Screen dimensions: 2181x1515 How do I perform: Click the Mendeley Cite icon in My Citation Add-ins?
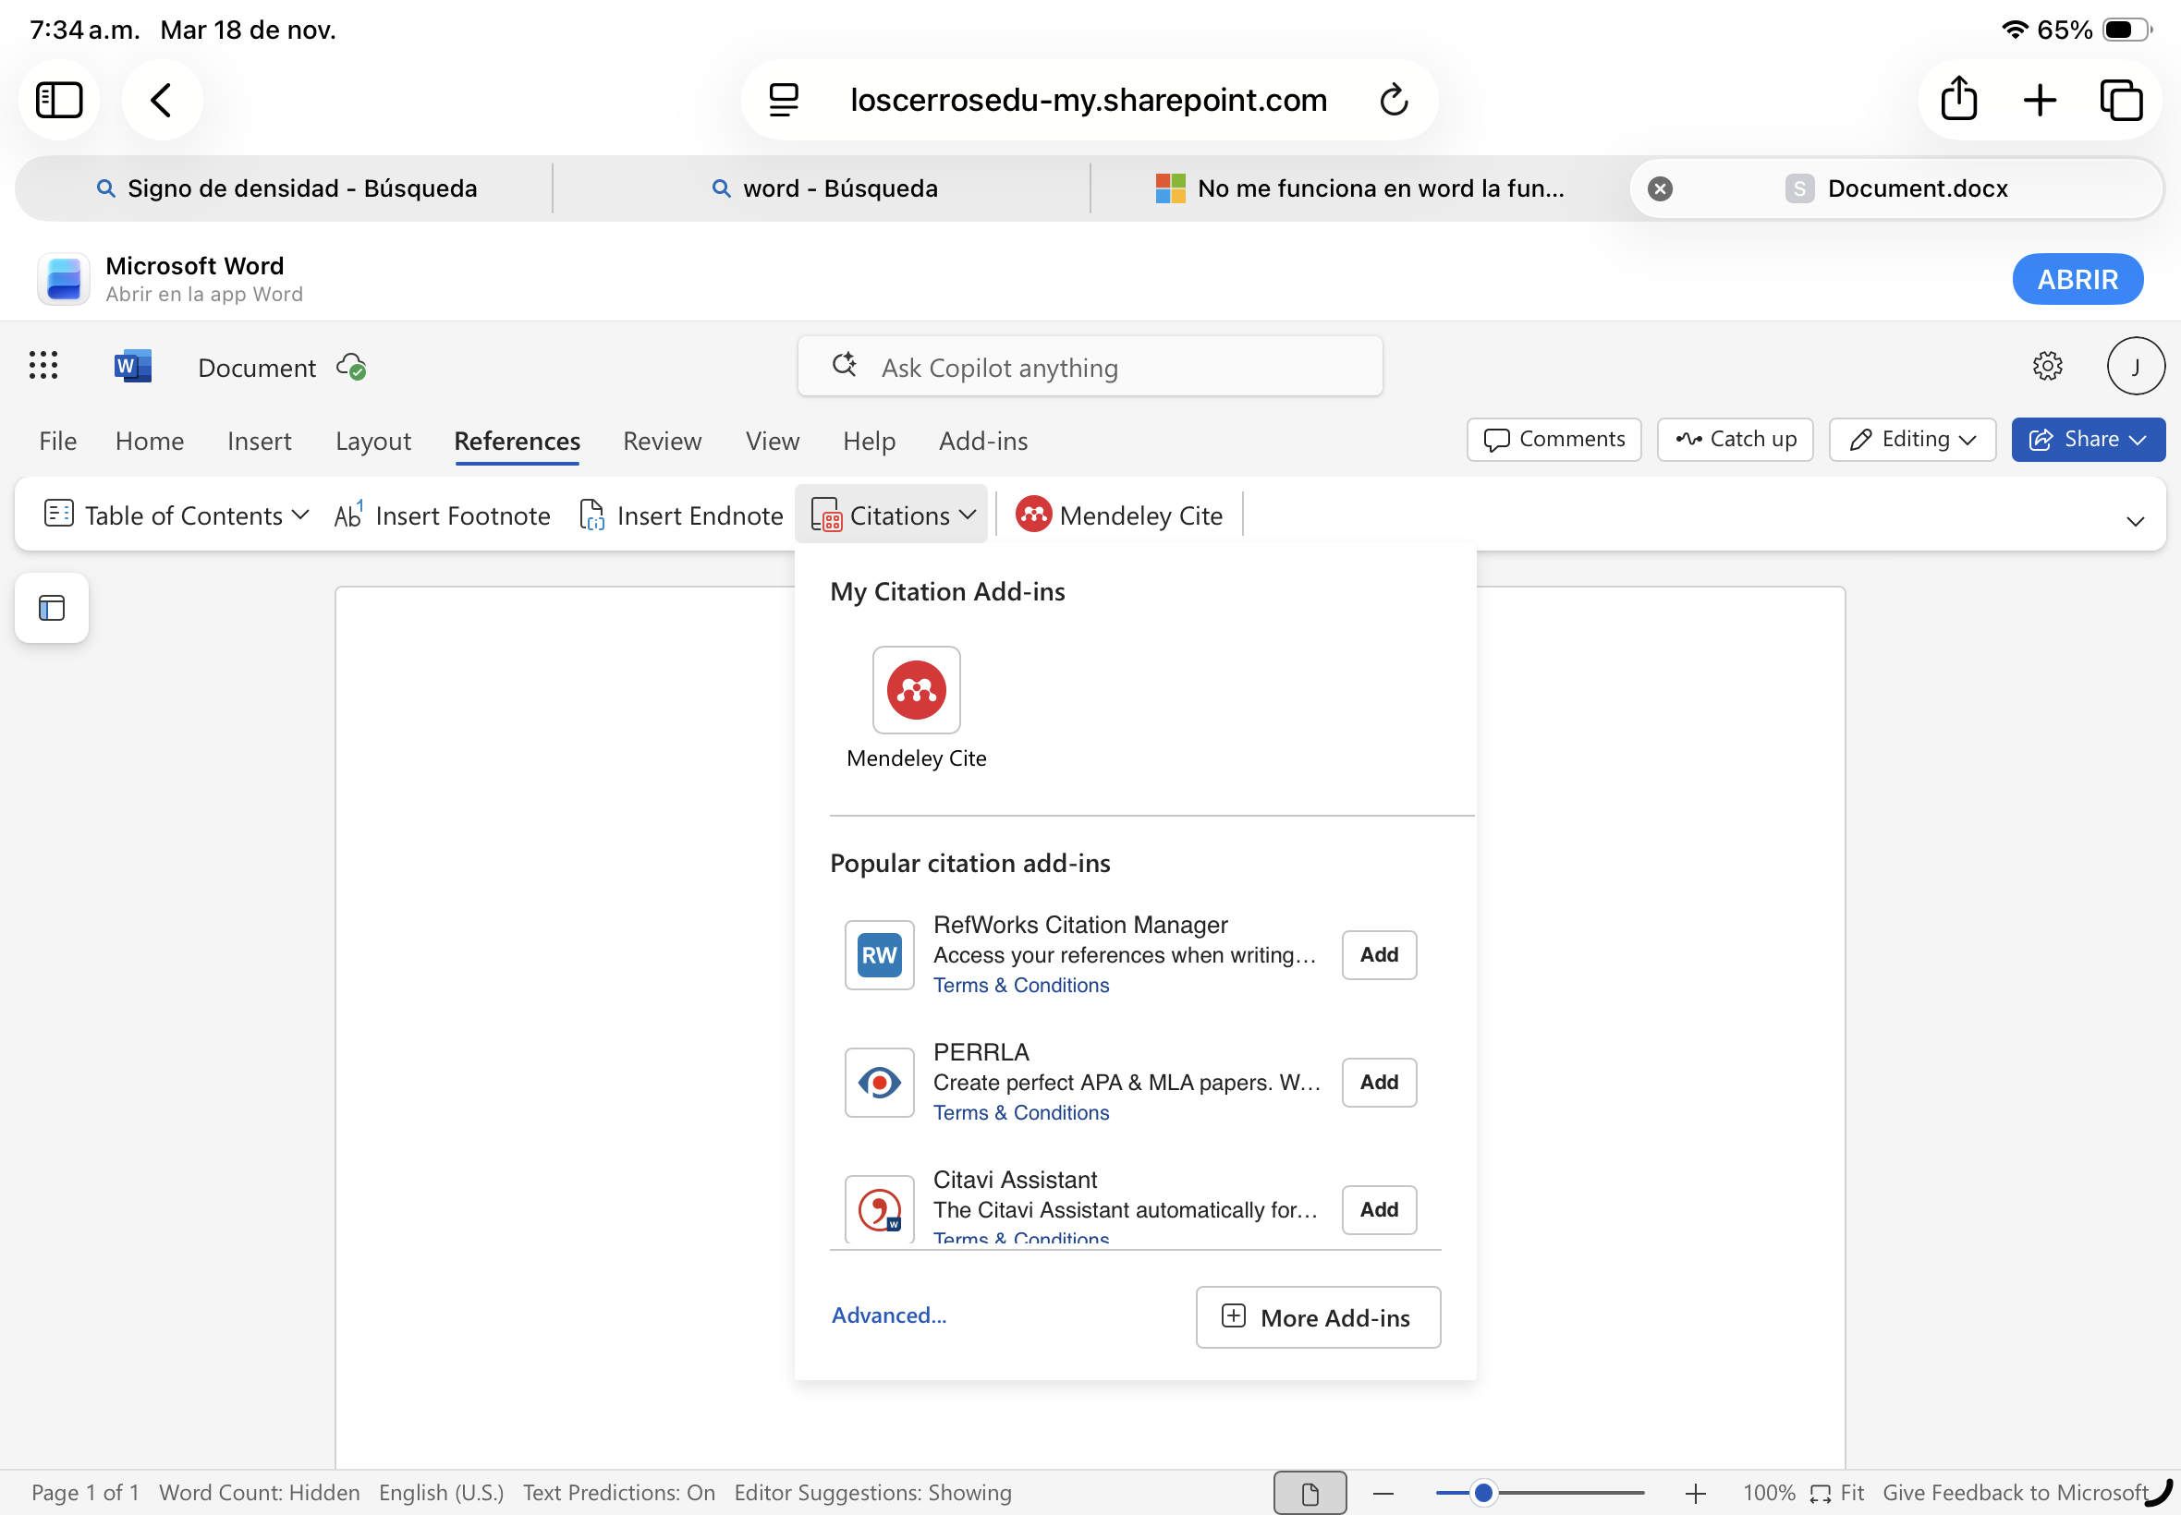tap(916, 690)
